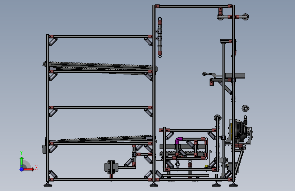Click the green Y axis arrow of the triad
295x191 pixels.
click(22, 162)
